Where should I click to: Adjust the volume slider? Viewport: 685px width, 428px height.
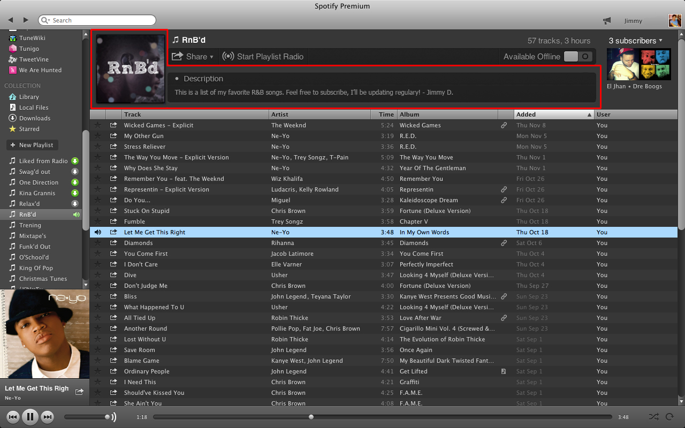point(87,417)
